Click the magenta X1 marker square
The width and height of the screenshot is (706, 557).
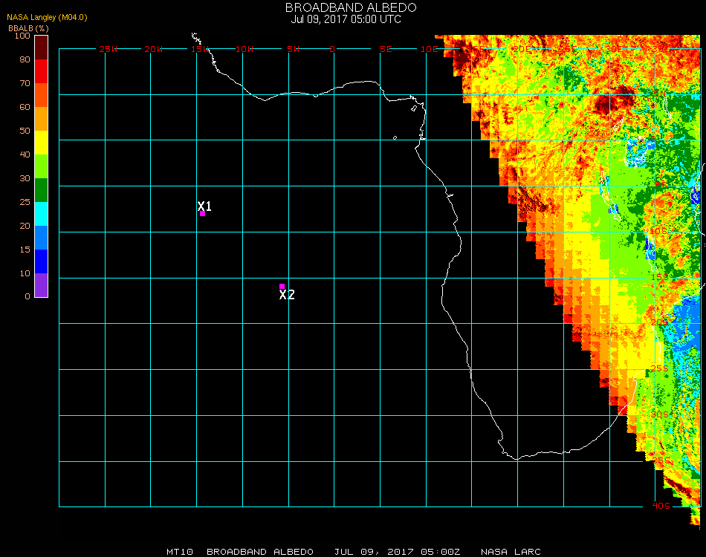coord(202,213)
